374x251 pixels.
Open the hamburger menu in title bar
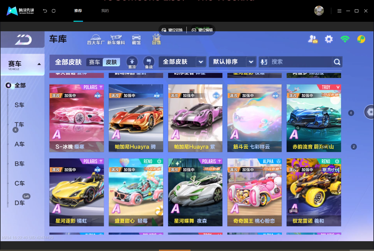pyautogui.click(x=339, y=11)
